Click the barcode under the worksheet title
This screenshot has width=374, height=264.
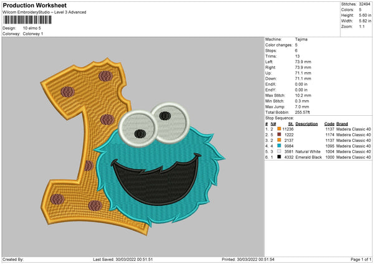pos(27,20)
